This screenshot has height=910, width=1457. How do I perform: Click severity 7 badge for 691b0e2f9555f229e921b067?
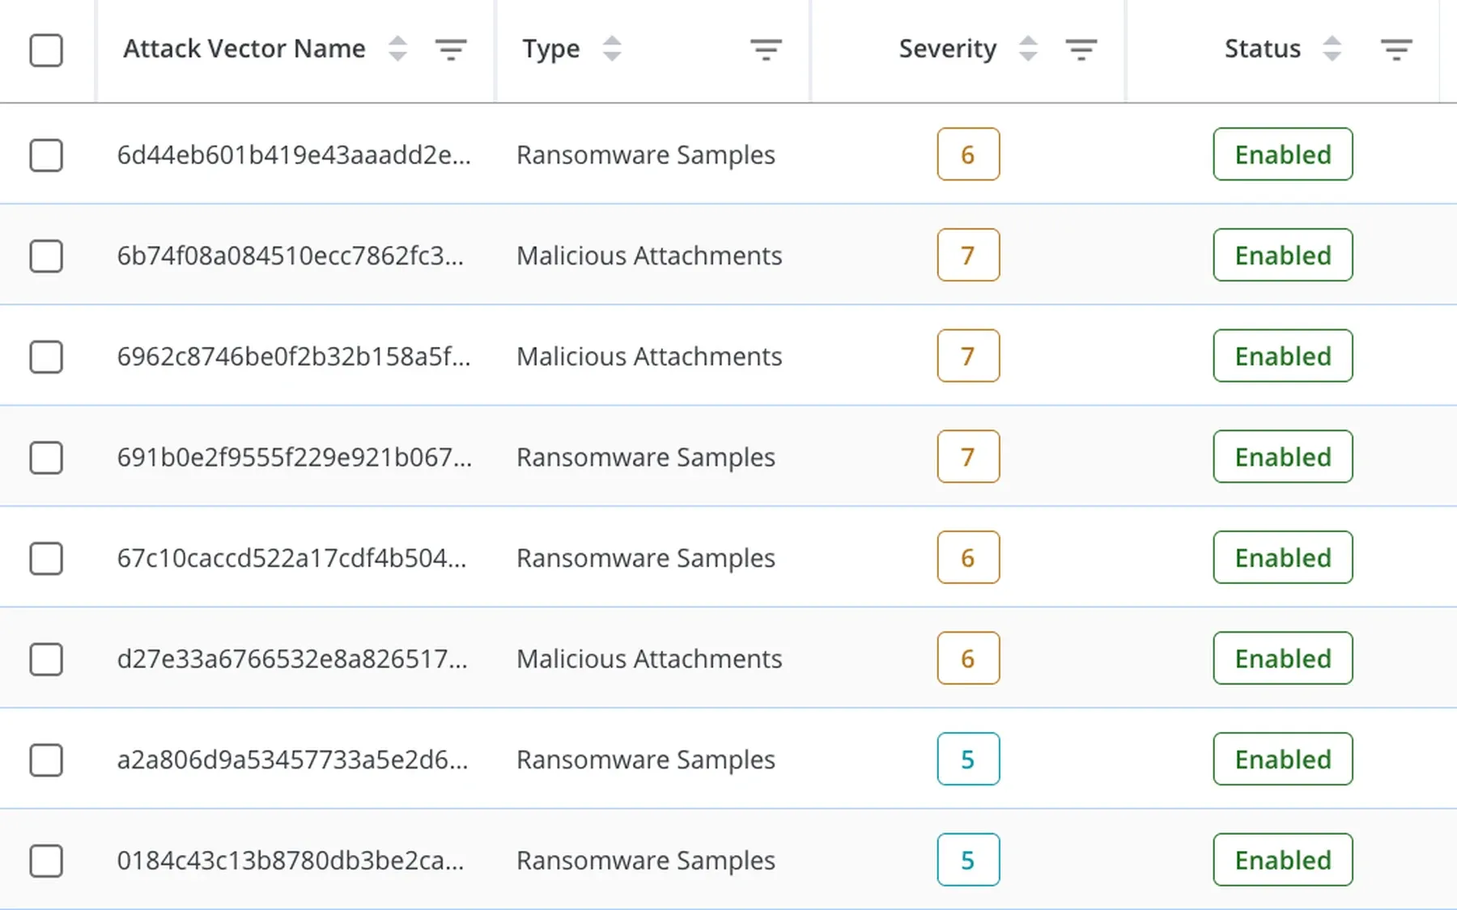(968, 456)
